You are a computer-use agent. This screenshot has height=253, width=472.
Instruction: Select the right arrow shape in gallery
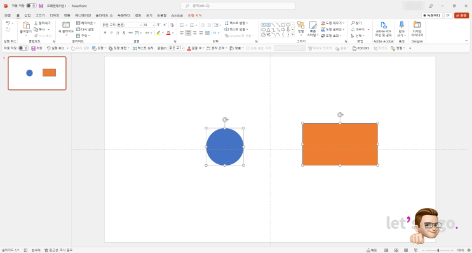click(283, 30)
